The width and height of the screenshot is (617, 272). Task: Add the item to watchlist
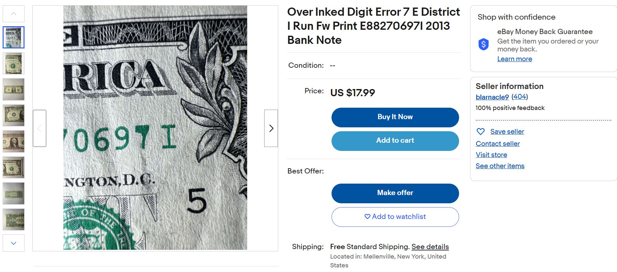pyautogui.click(x=395, y=217)
